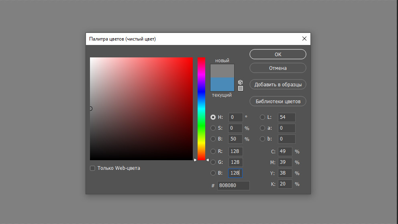Click the Lab b value field
The height and width of the screenshot is (224, 398).
(287, 139)
